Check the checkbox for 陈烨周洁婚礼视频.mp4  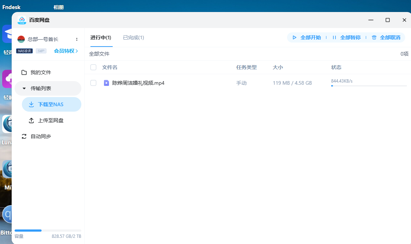(x=93, y=83)
